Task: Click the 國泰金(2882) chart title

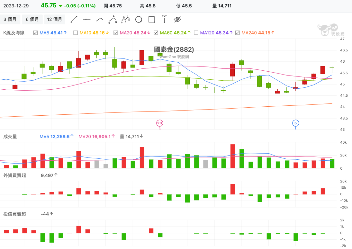Action: (x=174, y=49)
